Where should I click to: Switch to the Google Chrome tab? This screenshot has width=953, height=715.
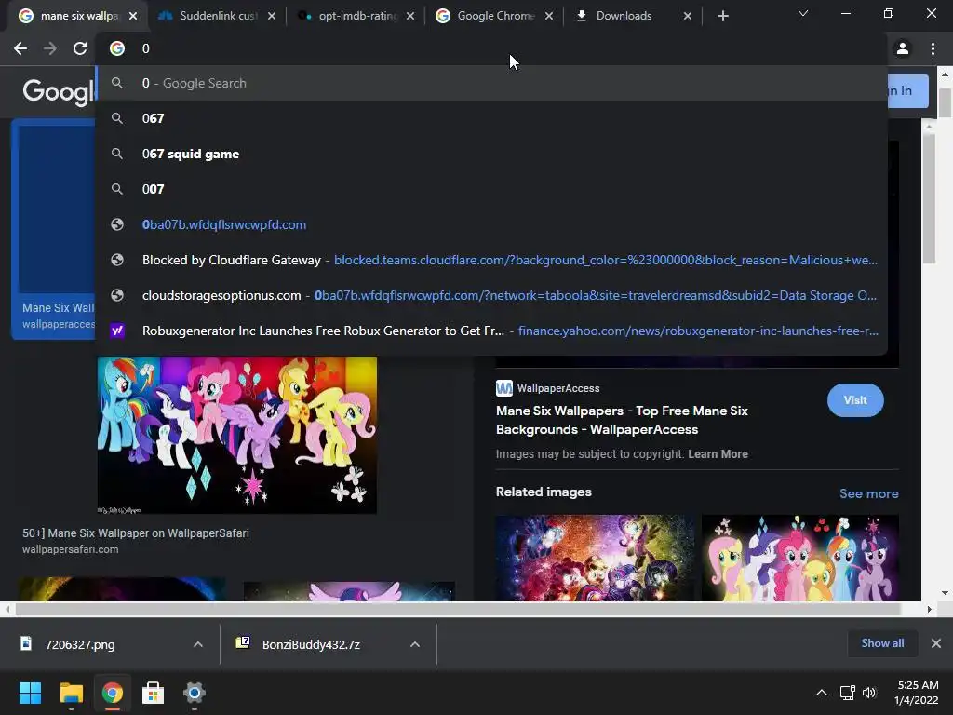[x=493, y=16]
